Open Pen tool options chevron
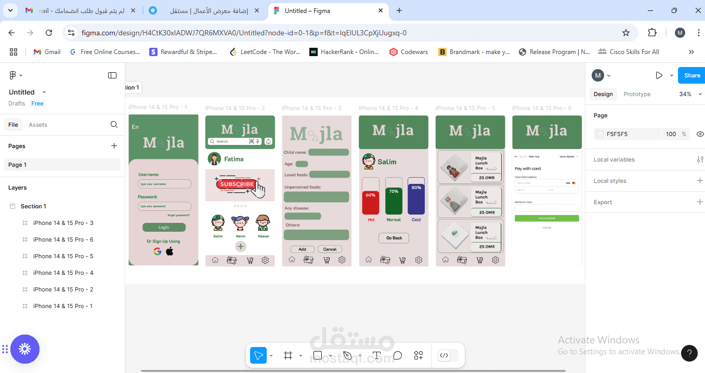This screenshot has width=705, height=373. click(x=360, y=356)
